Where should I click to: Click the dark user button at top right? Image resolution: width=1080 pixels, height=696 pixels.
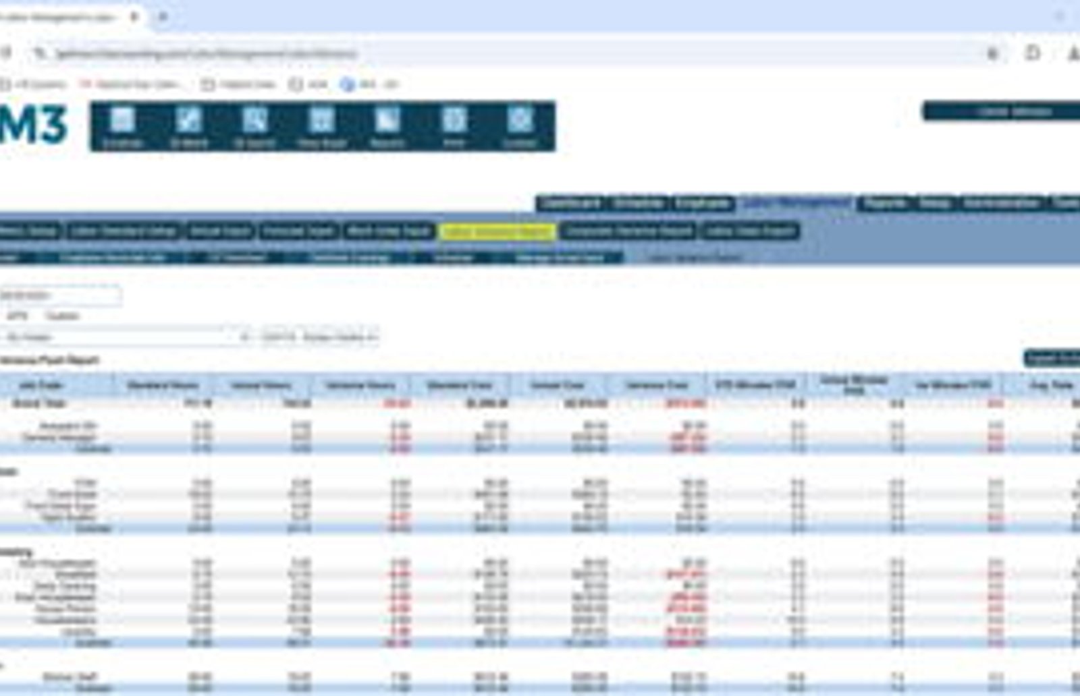point(1002,111)
